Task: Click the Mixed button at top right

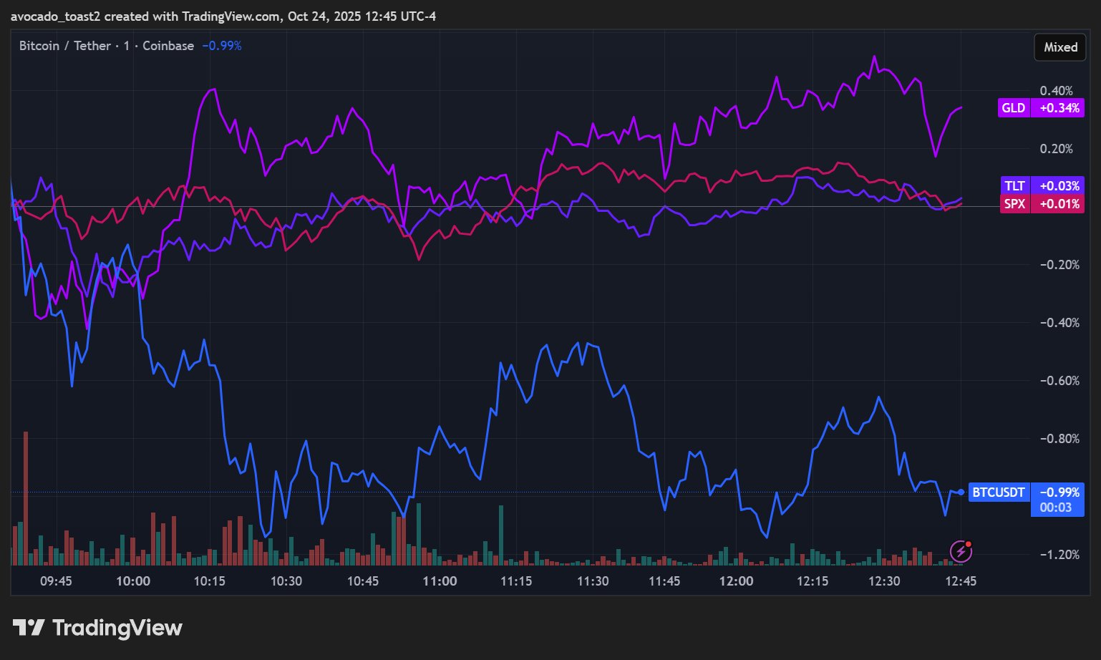Action: click(x=1059, y=47)
